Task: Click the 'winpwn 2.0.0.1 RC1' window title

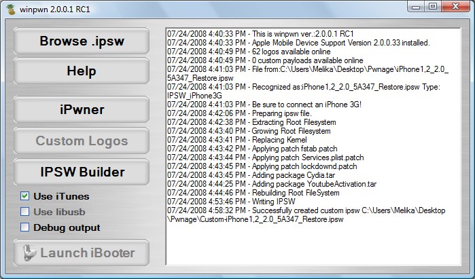Action: (55, 9)
